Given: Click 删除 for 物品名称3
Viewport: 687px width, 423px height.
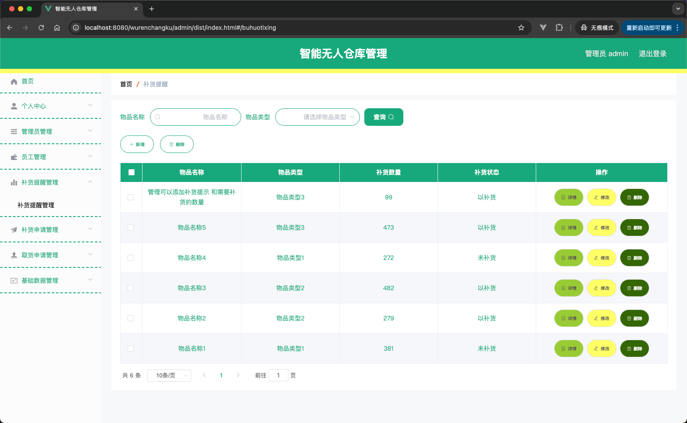Looking at the screenshot, I should 634,288.
